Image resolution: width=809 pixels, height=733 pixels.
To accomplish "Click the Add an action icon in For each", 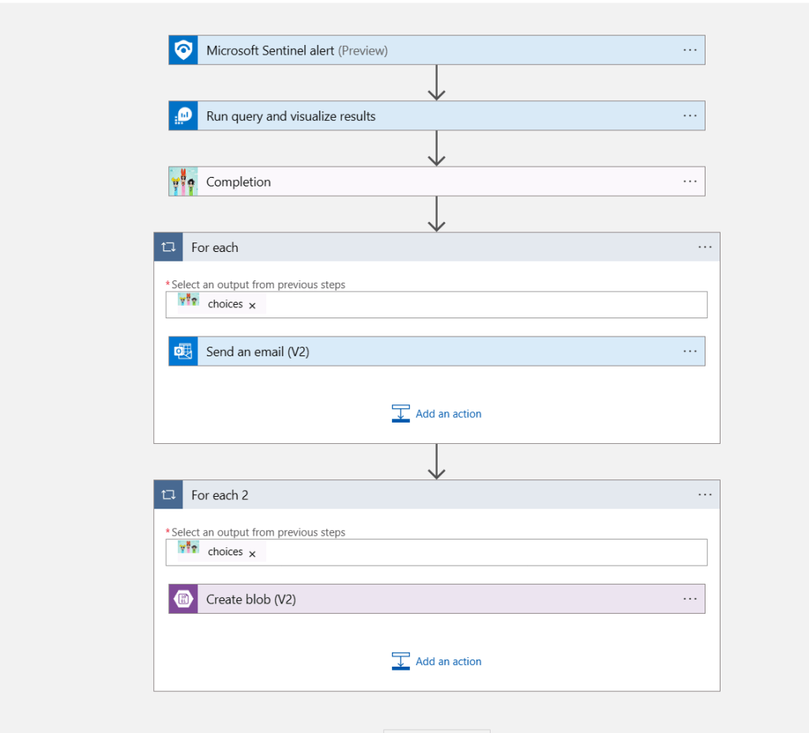I will pos(401,414).
